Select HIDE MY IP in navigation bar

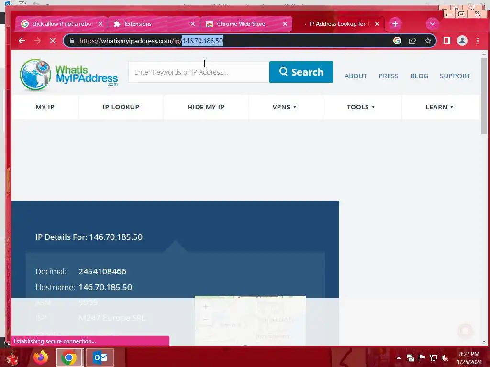206,107
